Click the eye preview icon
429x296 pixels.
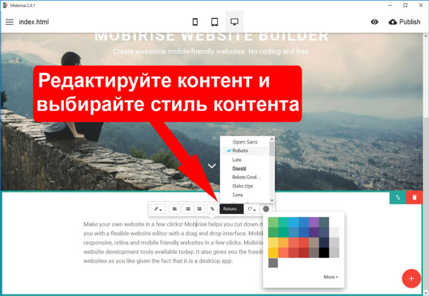click(x=375, y=22)
